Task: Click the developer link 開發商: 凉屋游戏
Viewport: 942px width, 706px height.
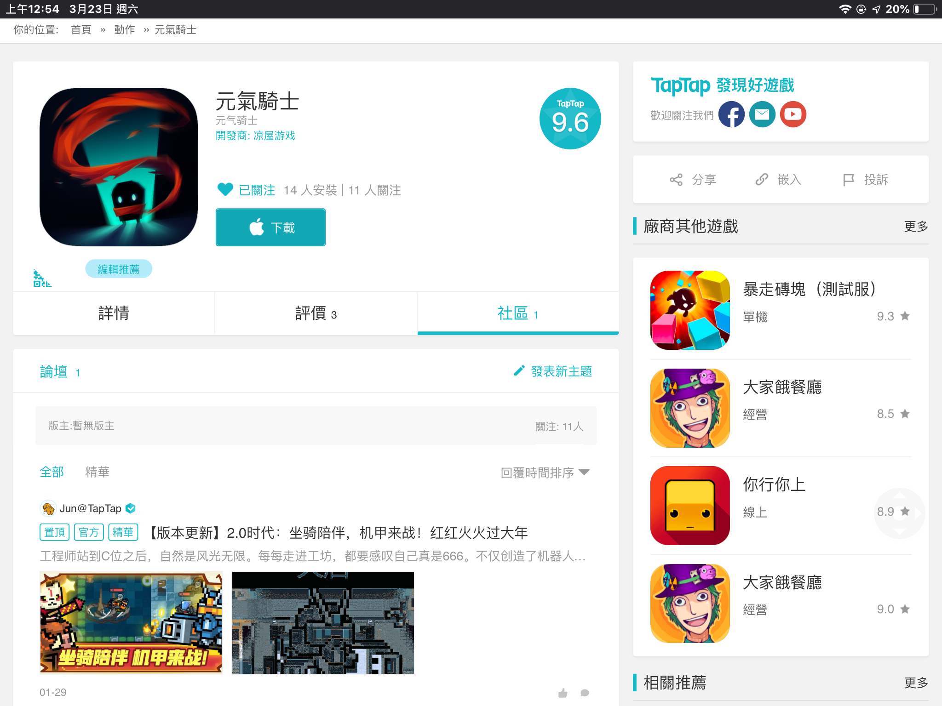Action: (x=255, y=136)
